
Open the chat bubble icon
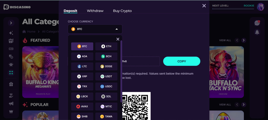257,23
